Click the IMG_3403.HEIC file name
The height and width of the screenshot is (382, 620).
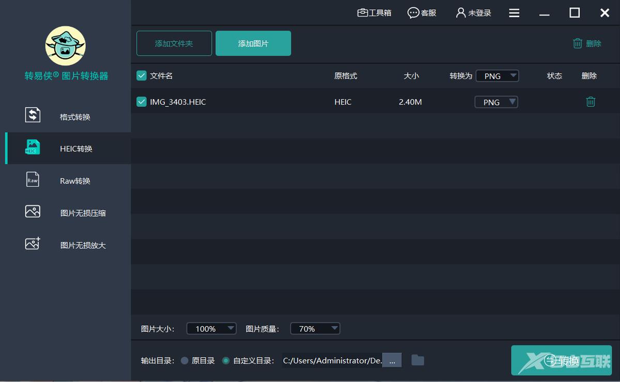click(x=178, y=102)
